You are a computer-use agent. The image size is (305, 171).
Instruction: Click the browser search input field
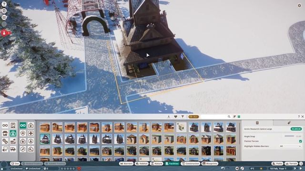click(213, 116)
